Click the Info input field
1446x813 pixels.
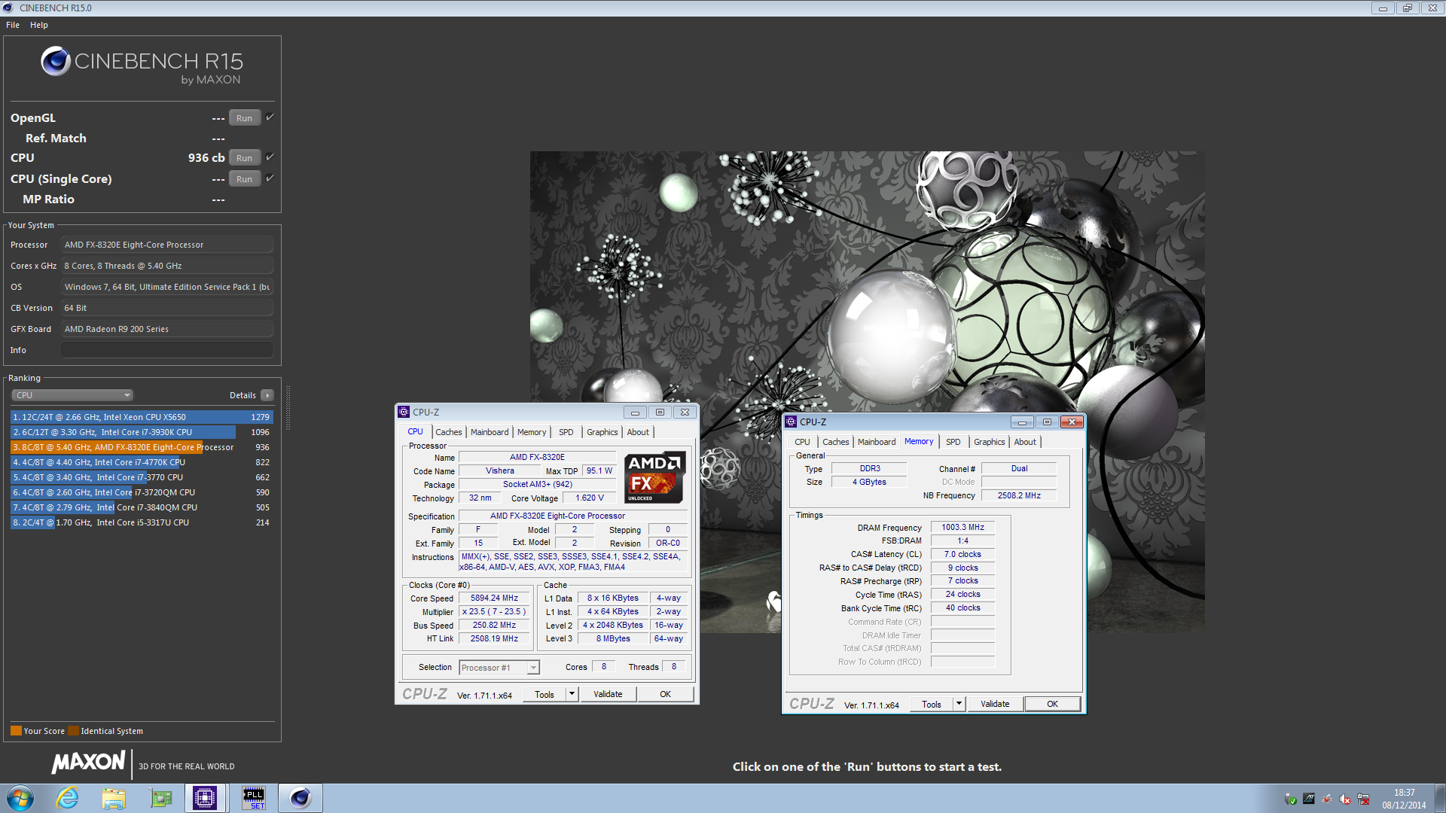pyautogui.click(x=167, y=350)
